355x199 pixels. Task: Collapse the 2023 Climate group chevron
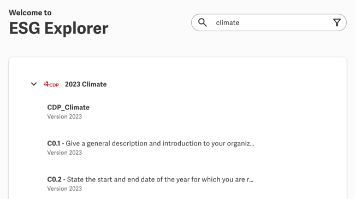pyautogui.click(x=34, y=84)
